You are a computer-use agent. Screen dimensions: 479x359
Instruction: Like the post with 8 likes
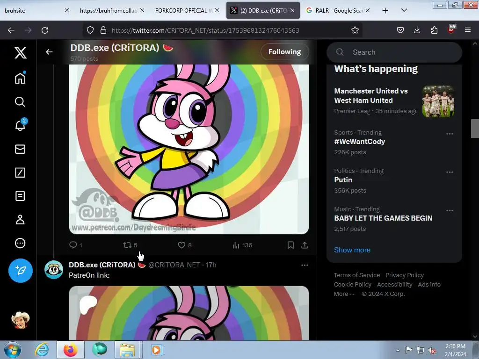[185, 245]
